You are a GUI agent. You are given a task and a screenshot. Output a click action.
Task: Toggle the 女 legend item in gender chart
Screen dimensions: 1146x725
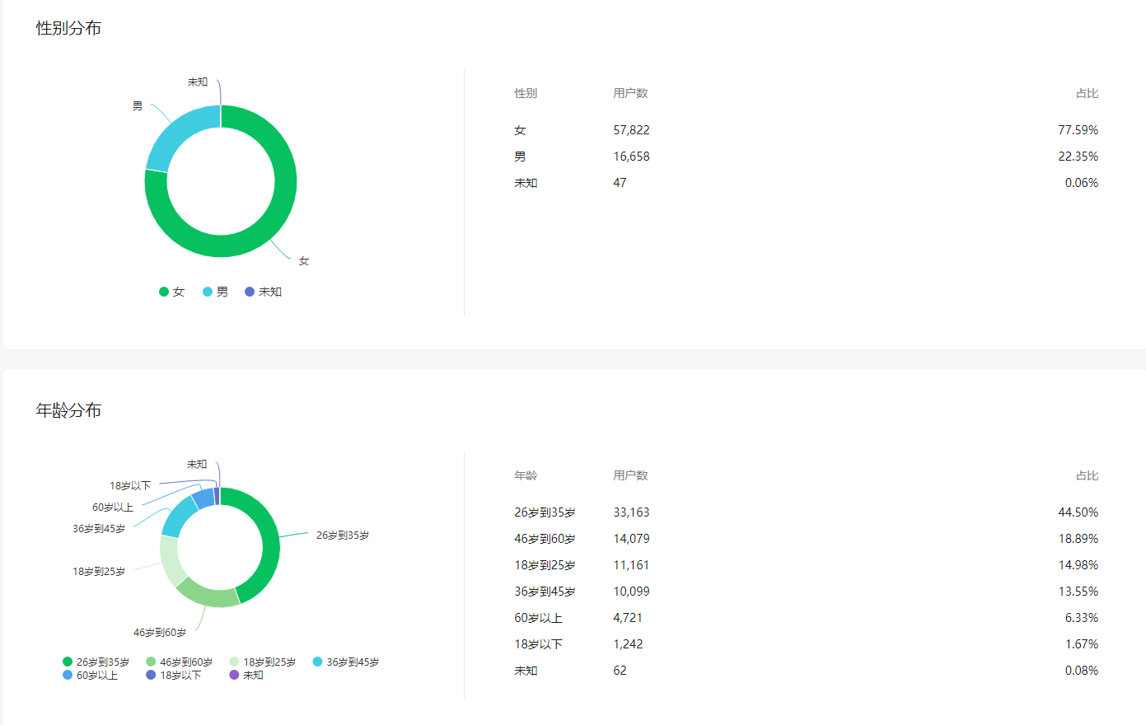tap(172, 292)
